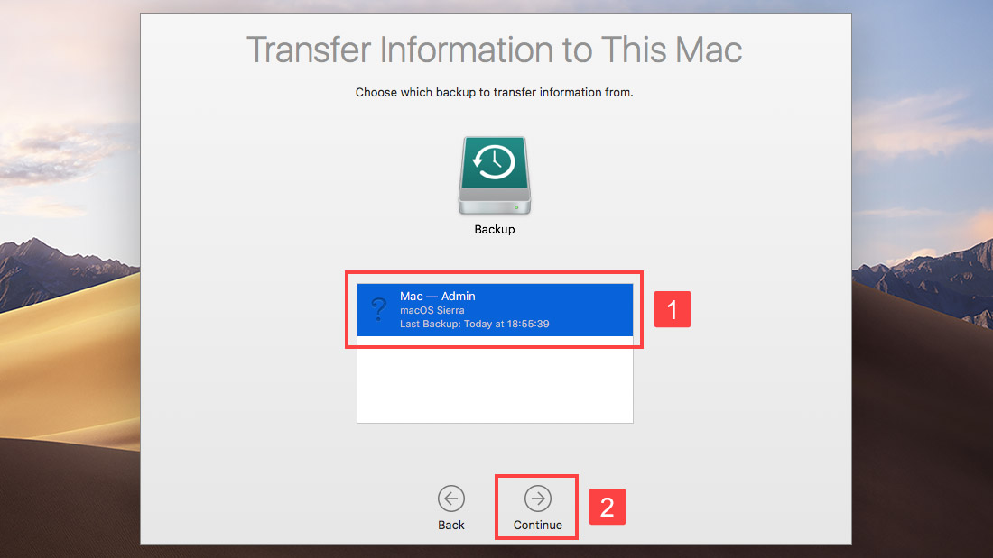Click the left-arrow Back circle icon

[450, 499]
